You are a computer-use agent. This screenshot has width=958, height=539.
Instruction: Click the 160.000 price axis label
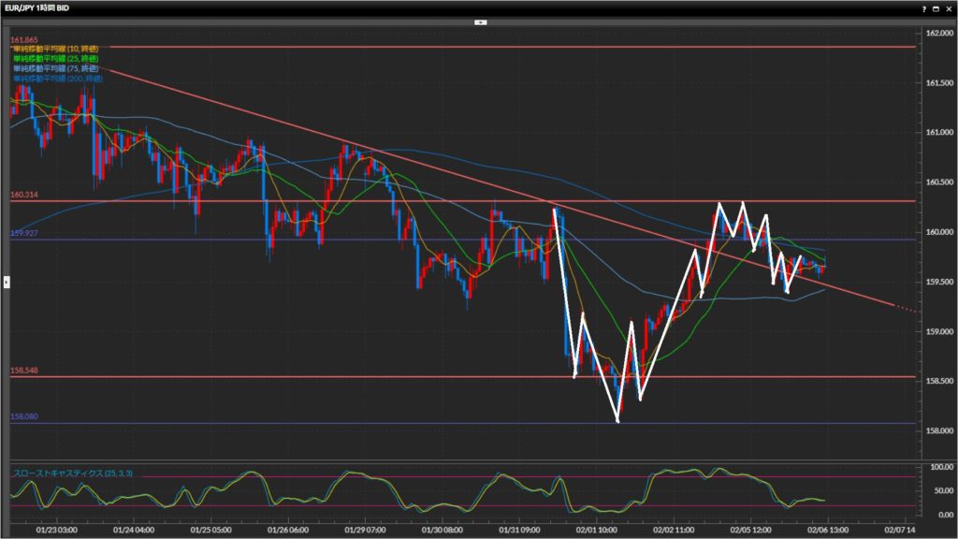937,232
